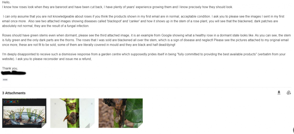
Task: Click Twitter bird icon in first attachment
Action: point(11,102)
